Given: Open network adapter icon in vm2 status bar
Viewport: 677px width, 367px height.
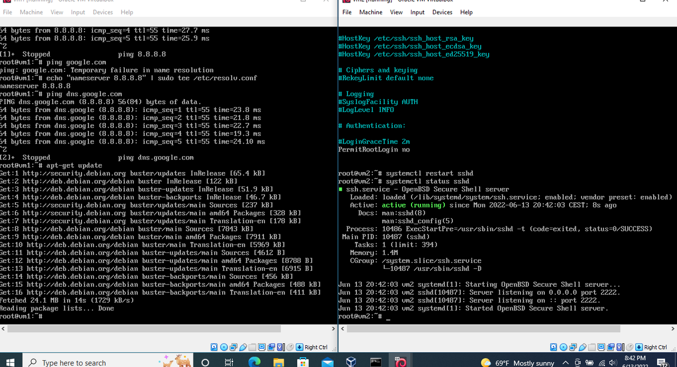Looking at the screenshot, I should pos(573,347).
